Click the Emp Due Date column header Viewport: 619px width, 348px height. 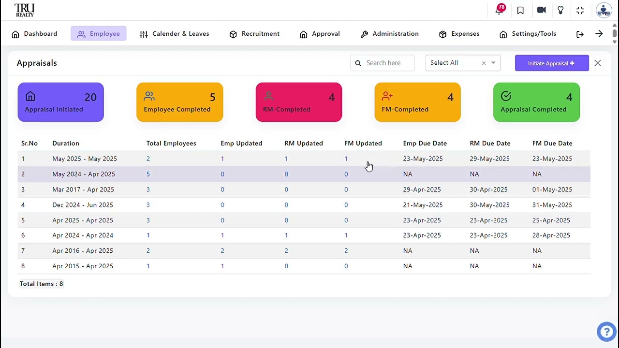(425, 144)
